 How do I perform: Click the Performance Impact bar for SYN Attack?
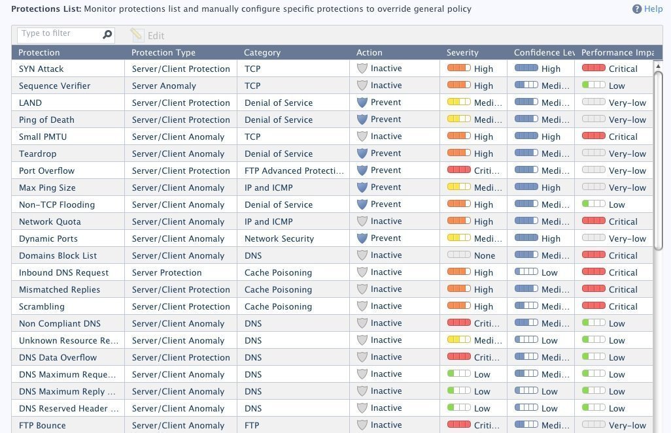pyautogui.click(x=593, y=69)
